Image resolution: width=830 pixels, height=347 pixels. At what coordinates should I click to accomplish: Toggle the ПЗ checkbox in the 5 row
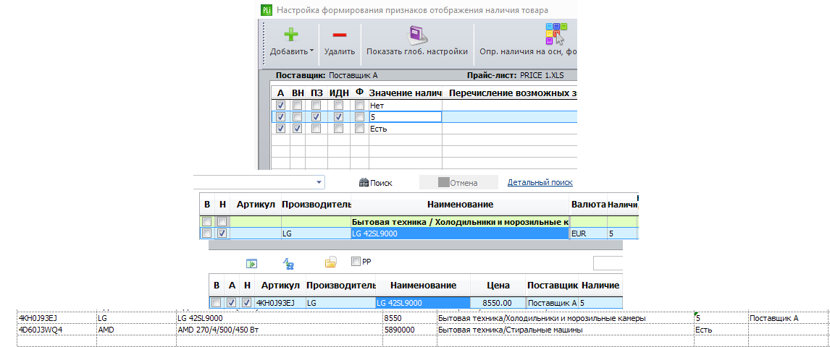(x=316, y=116)
